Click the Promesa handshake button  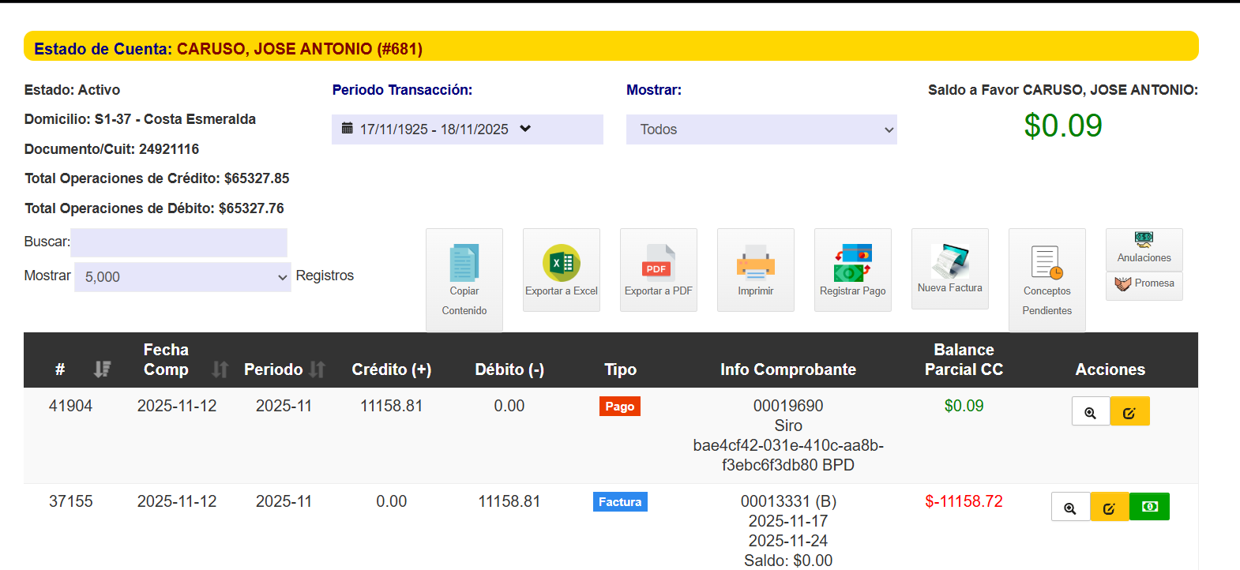(x=1144, y=284)
